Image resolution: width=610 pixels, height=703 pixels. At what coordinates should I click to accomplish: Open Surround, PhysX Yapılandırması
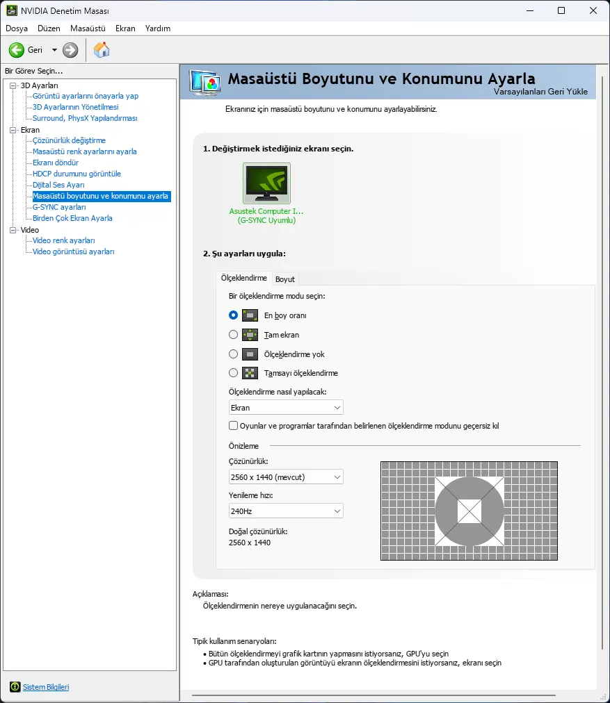click(x=85, y=118)
